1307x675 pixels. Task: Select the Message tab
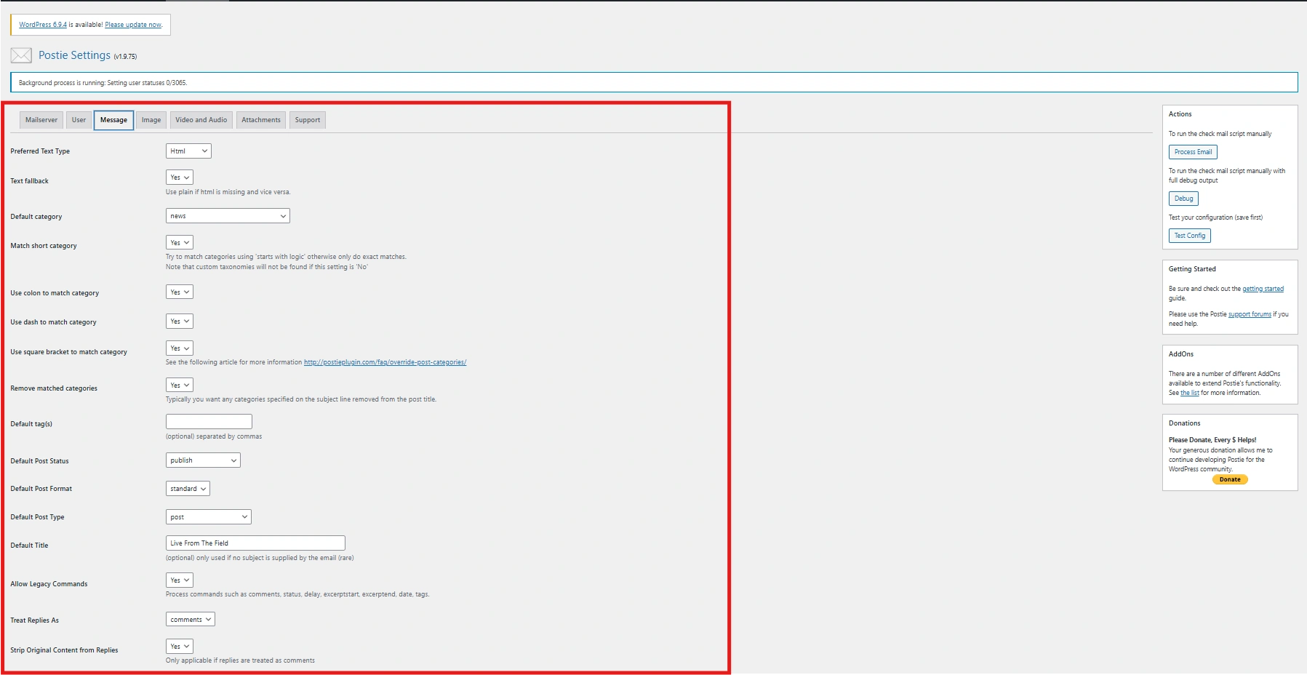click(x=113, y=120)
